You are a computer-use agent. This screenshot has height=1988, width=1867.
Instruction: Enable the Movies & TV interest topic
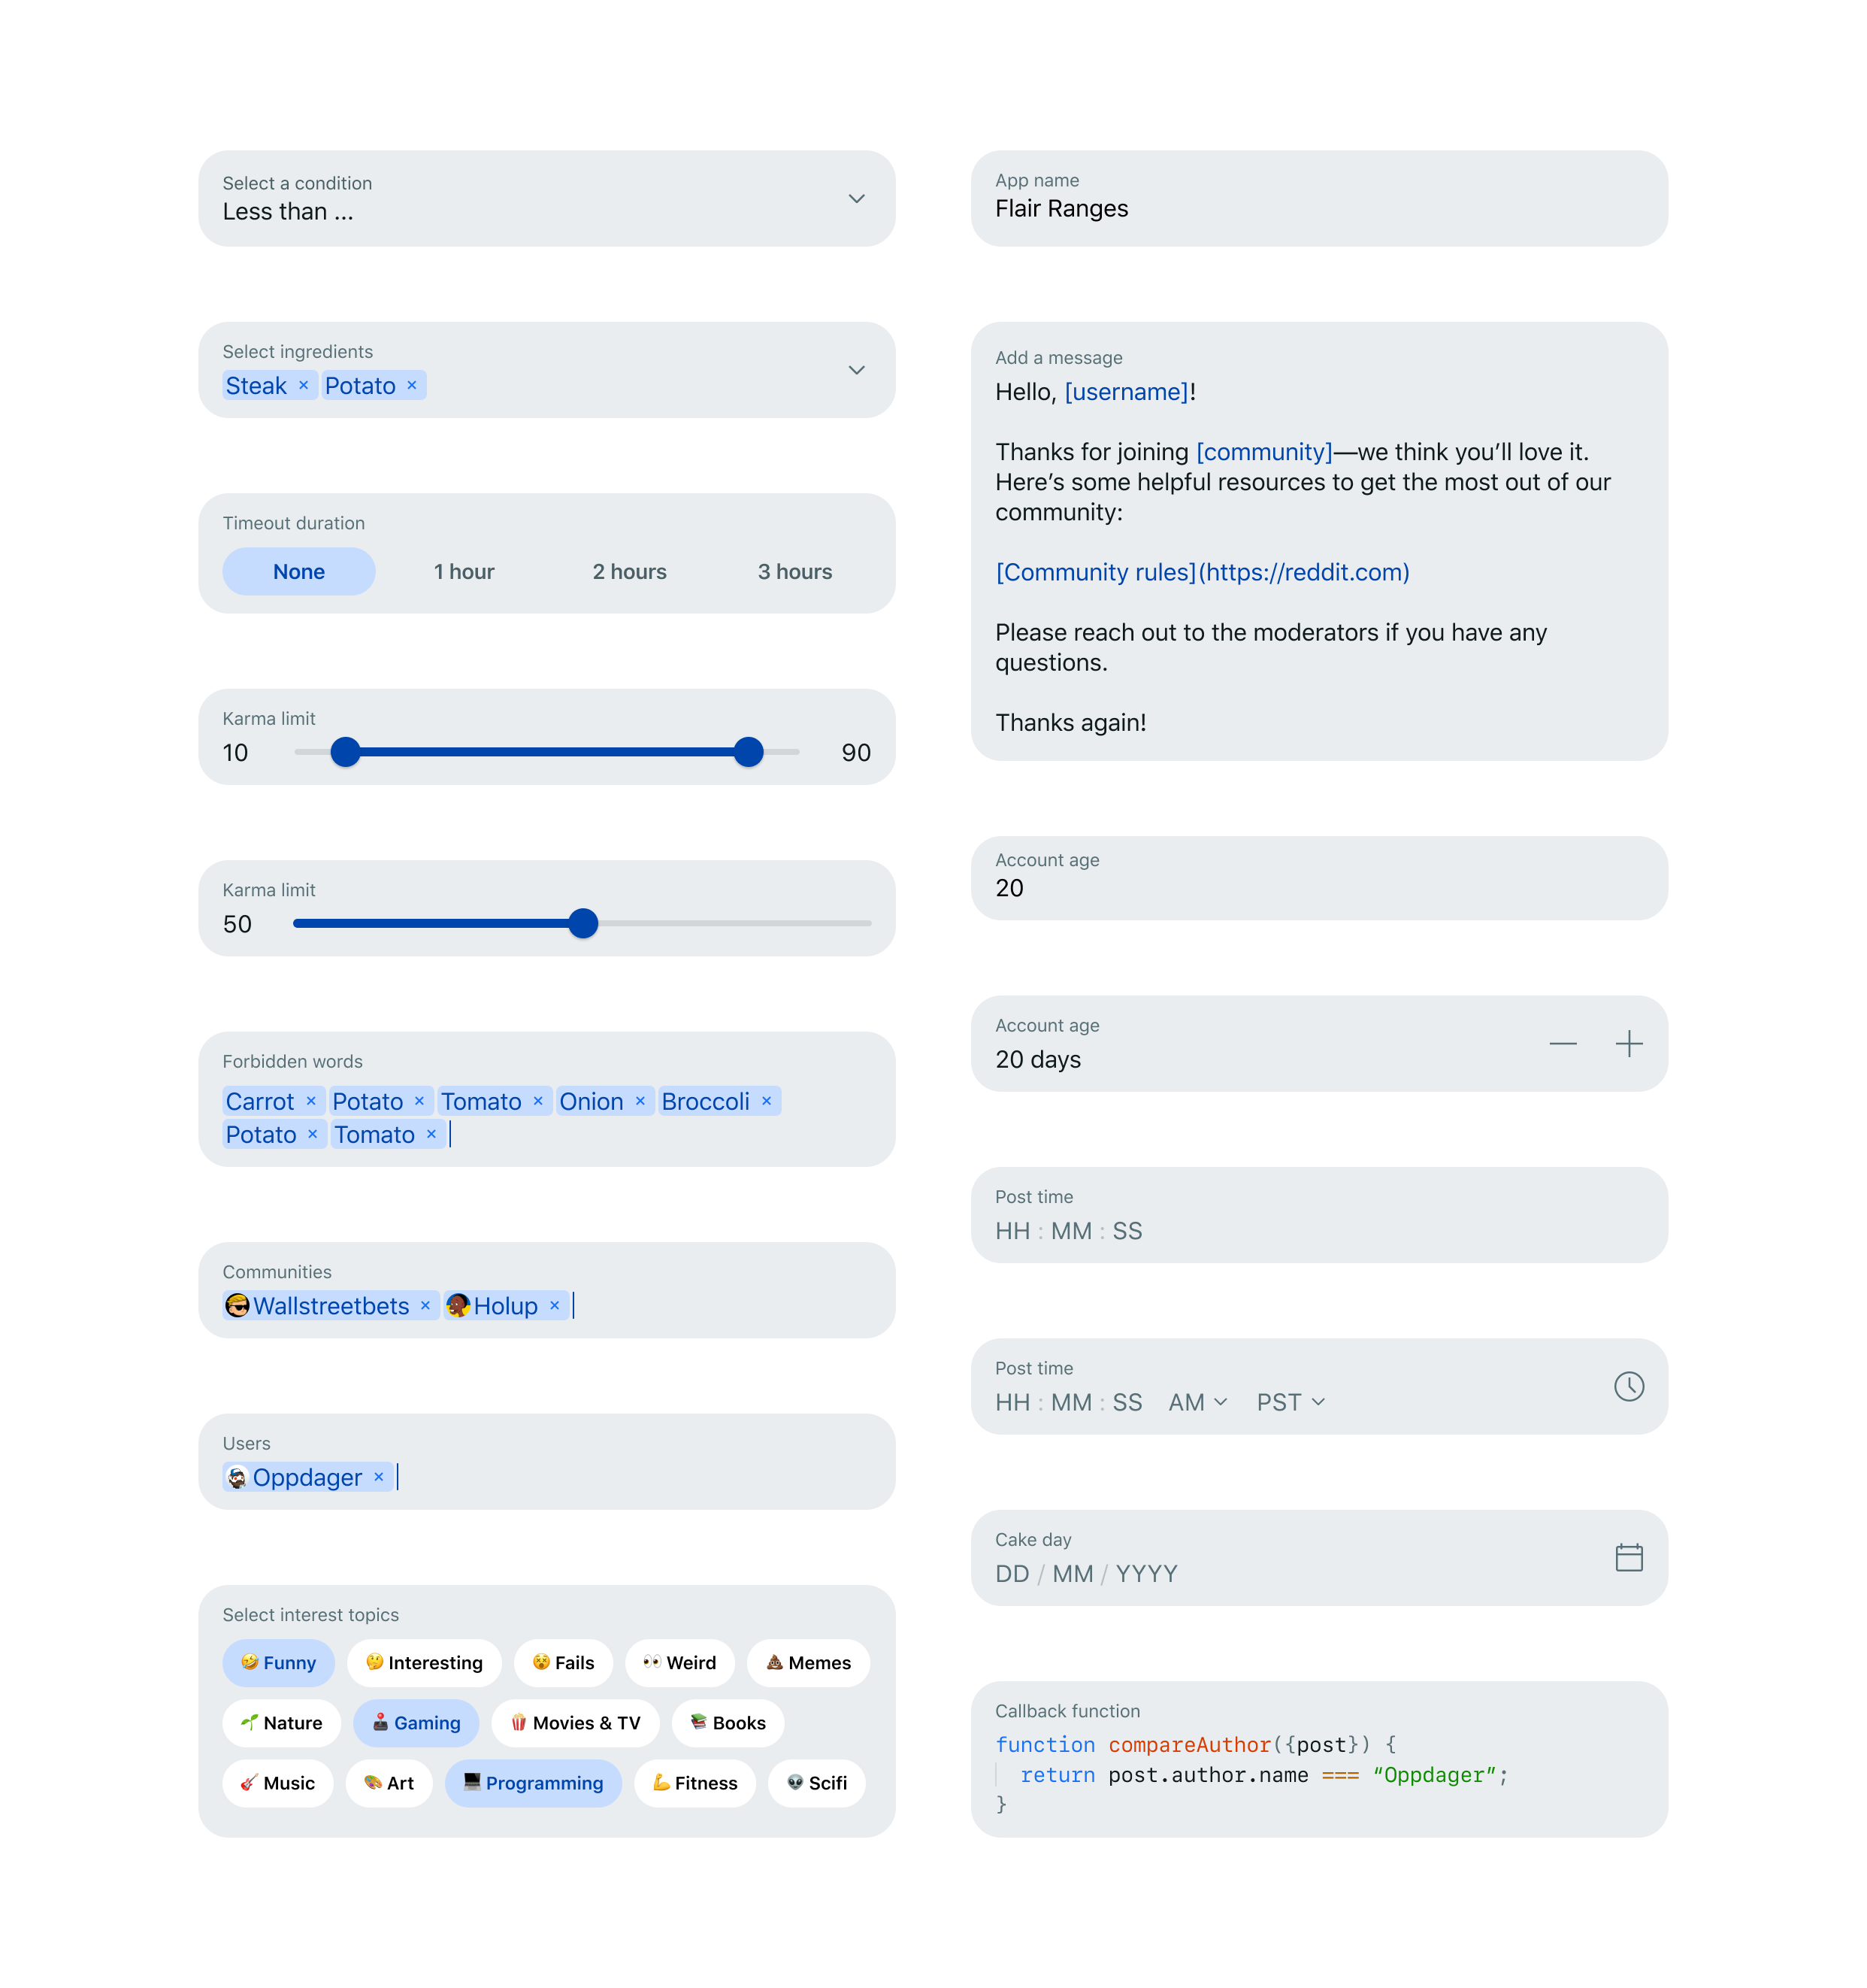coord(576,1722)
